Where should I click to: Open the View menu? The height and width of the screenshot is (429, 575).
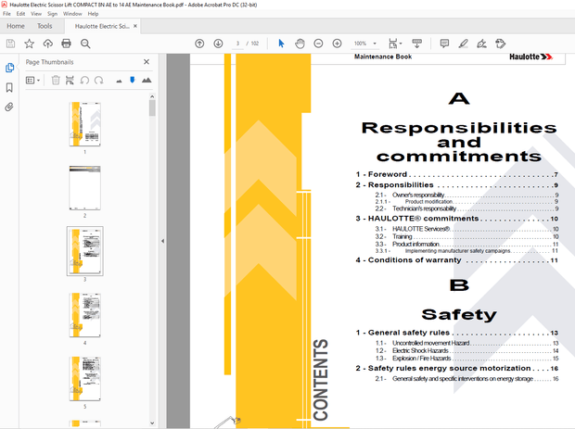(36, 14)
